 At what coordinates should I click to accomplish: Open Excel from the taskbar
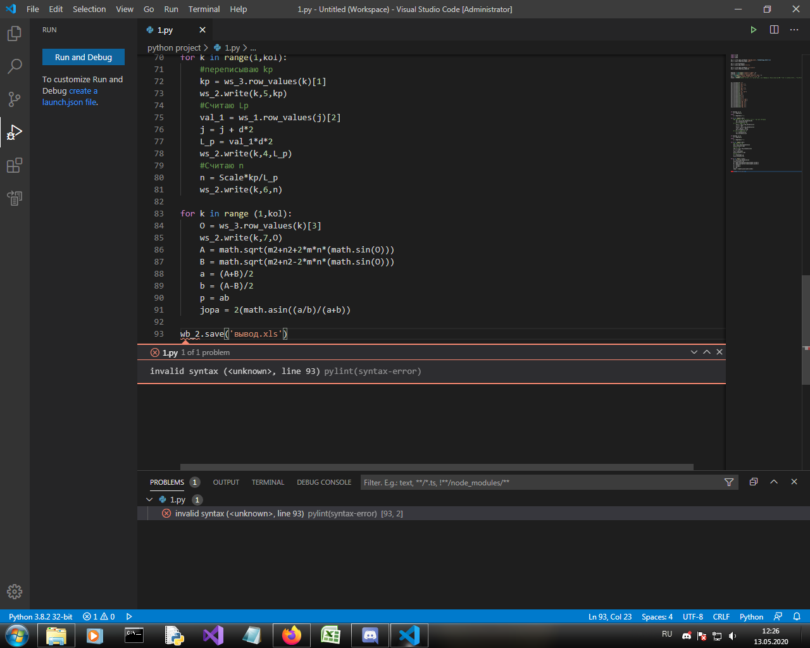pyautogui.click(x=331, y=635)
